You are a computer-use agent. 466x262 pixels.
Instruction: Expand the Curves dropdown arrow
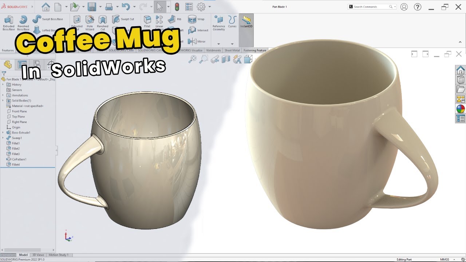tap(232, 44)
